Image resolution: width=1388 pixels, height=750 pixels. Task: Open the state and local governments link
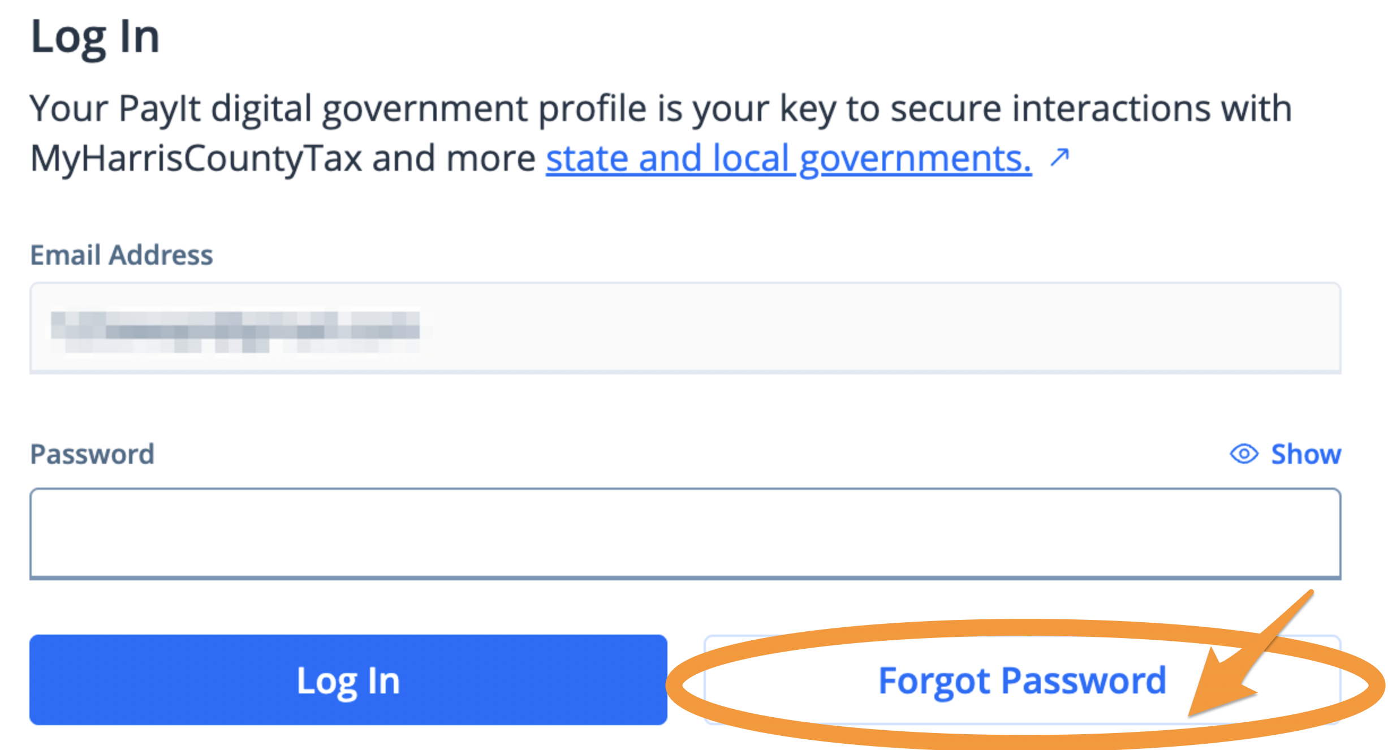[788, 158]
